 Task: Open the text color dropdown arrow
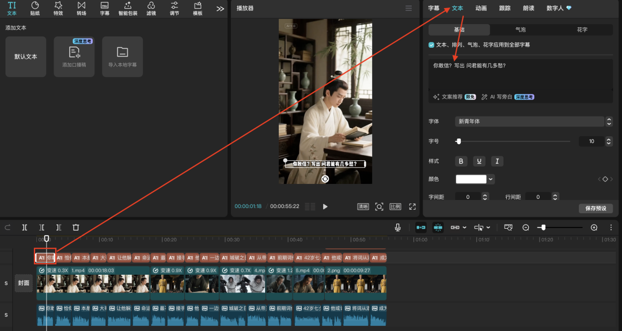pyautogui.click(x=491, y=179)
